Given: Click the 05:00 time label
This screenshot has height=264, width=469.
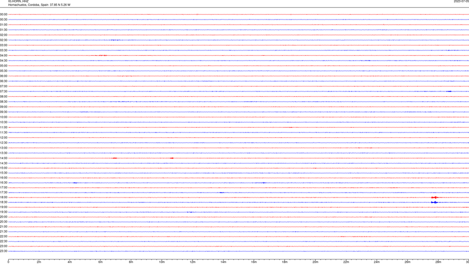Looking at the screenshot, I should [3, 66].
